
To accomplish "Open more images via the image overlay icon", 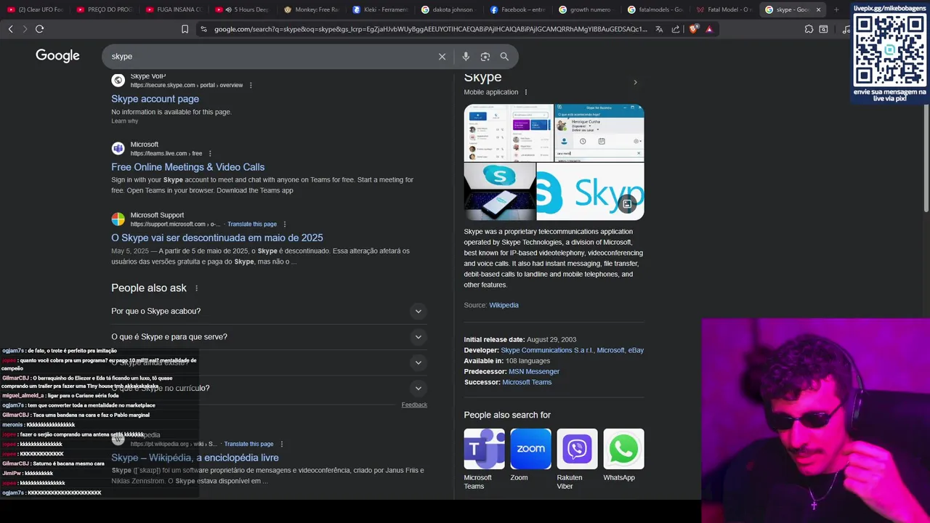I will [x=627, y=204].
